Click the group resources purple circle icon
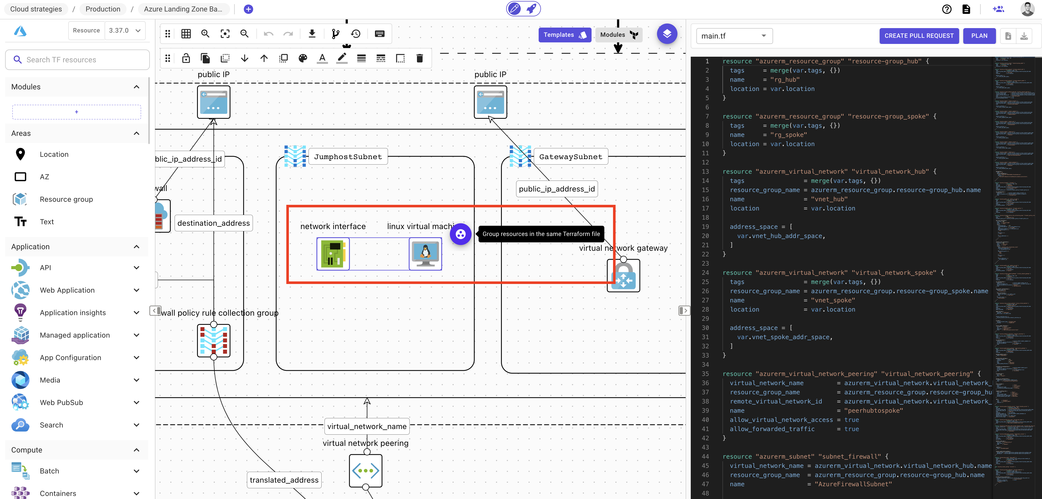Screen dimensions: 1042x499 [461, 234]
